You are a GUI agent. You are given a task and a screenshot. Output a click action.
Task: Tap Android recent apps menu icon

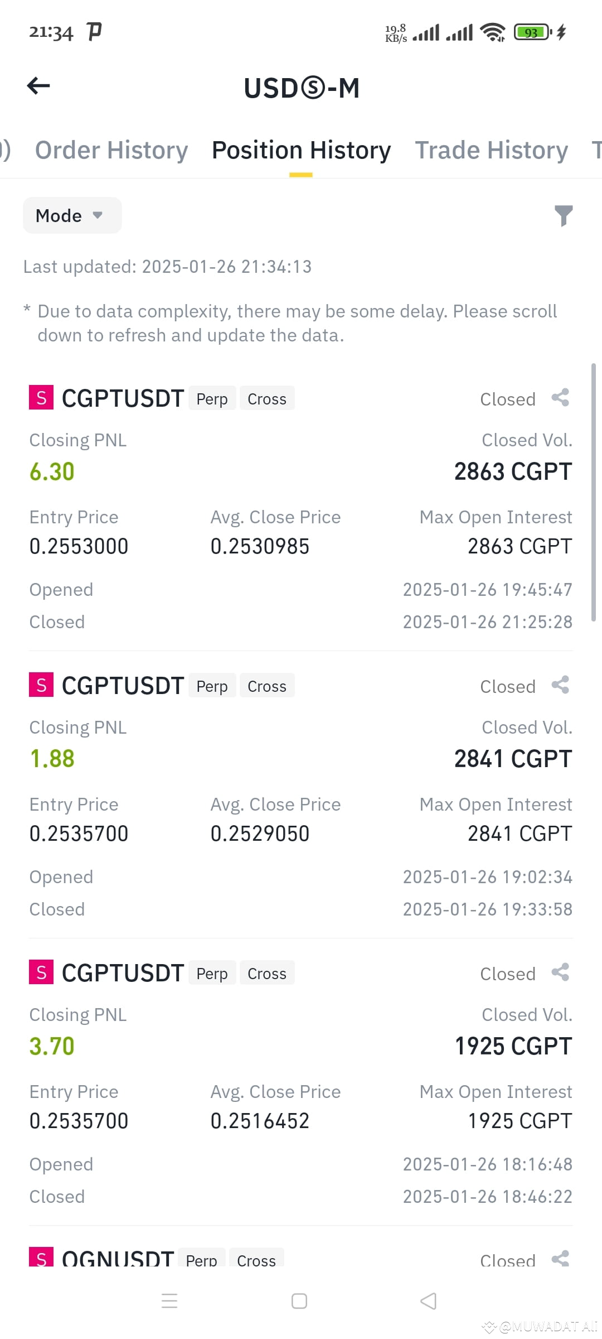[x=169, y=1301]
